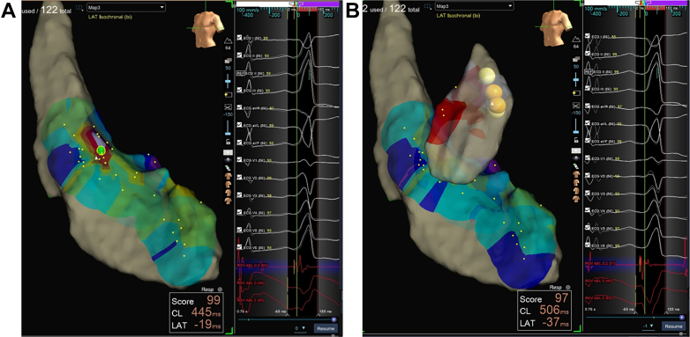Click the REF badge on ECG II in panel B
The width and height of the screenshot is (690, 337).
pos(589,71)
